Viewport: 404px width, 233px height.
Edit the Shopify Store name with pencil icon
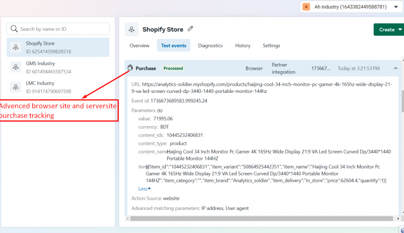(x=190, y=28)
